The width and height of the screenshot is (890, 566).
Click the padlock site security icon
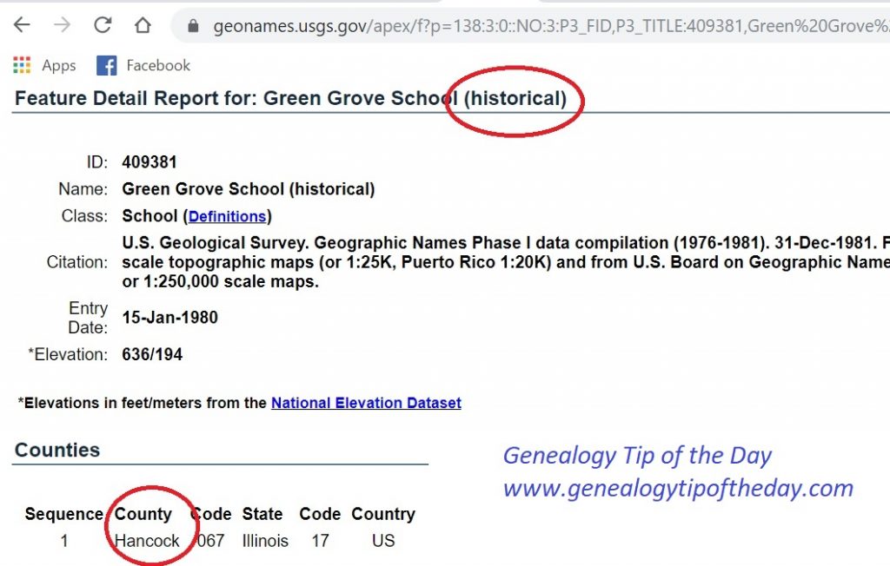point(194,26)
